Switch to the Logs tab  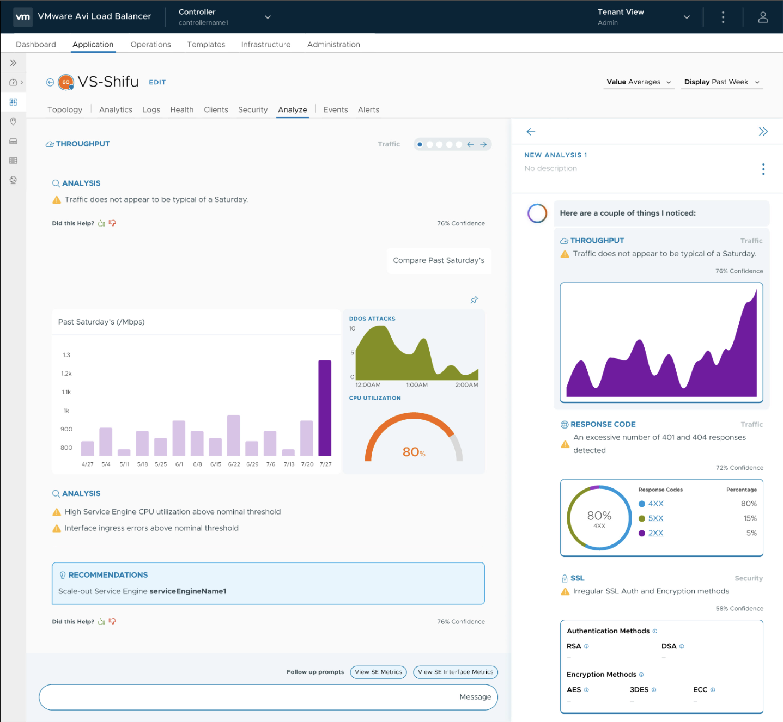pos(151,110)
